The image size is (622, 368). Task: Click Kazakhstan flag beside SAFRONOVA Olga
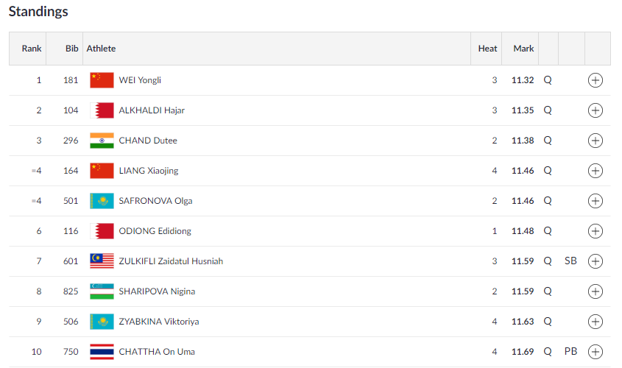(102, 201)
